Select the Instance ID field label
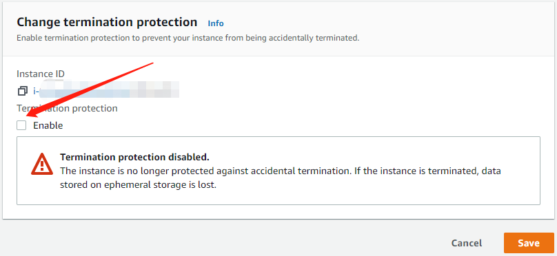Screen dimensions: 557x256 41,74
